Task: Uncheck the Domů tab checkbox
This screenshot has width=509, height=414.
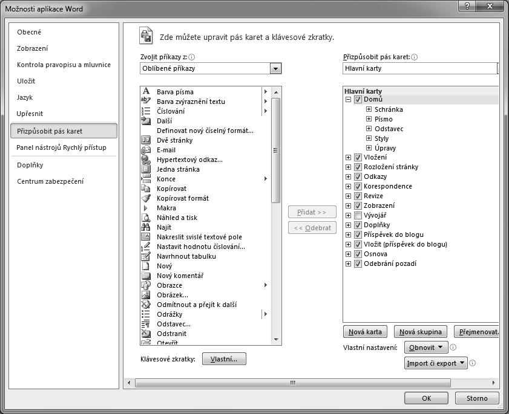Action: coord(358,99)
